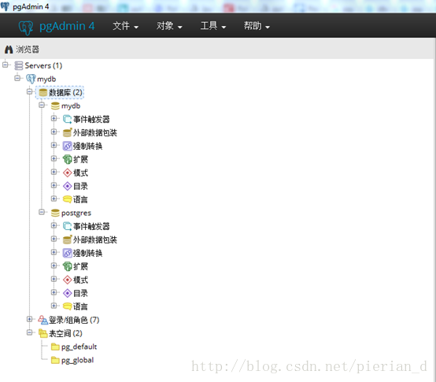Expand 模式 under postgres database
This screenshot has width=436, height=382.
point(54,279)
